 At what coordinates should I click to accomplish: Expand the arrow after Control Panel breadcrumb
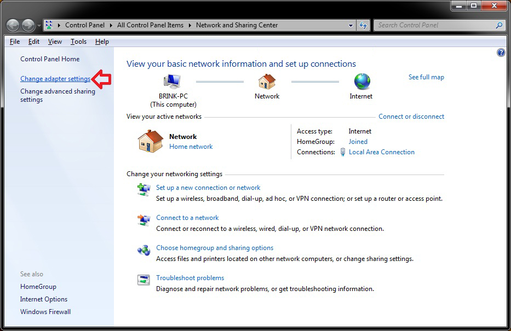(111, 25)
